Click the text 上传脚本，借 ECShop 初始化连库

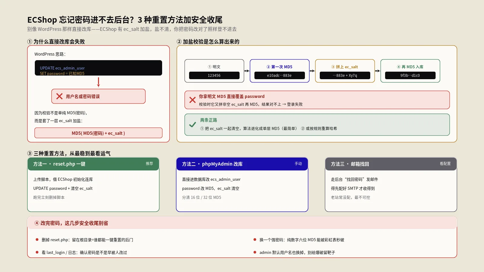[x=63, y=179]
